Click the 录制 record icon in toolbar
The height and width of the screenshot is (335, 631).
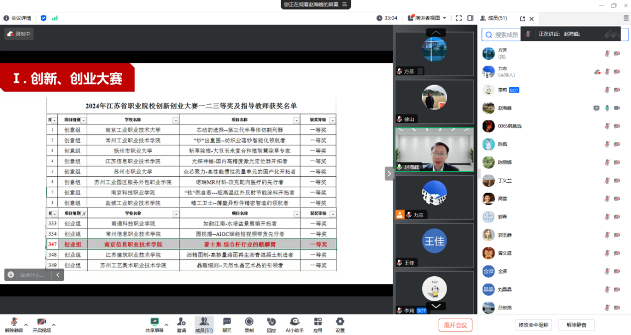tap(249, 322)
